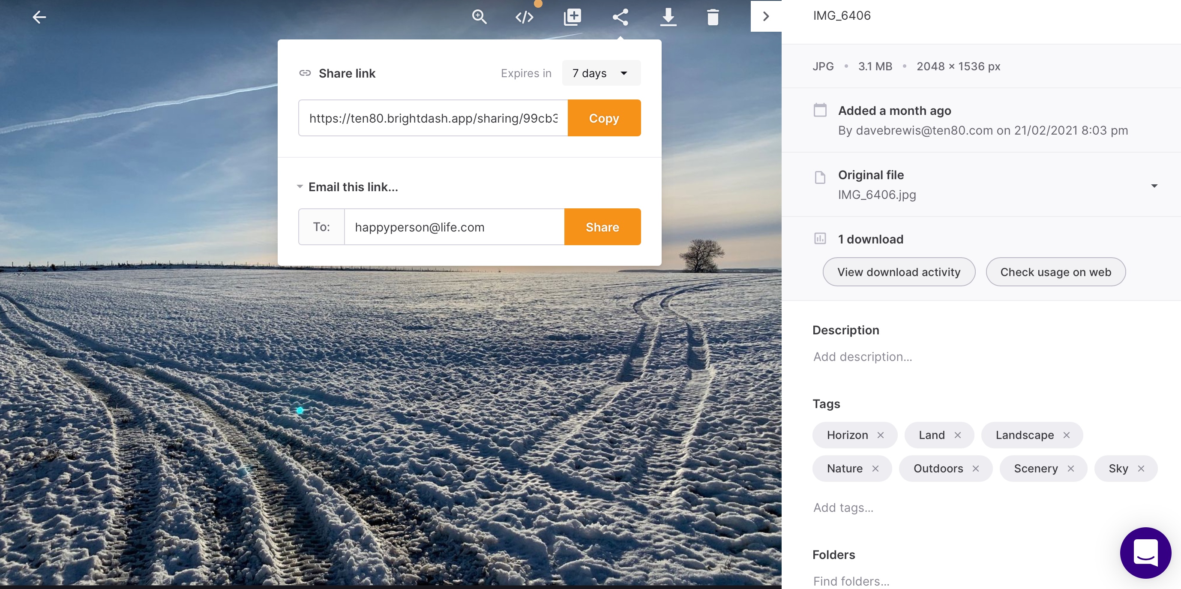Select the Landscape tag label
Image resolution: width=1181 pixels, height=589 pixels.
(1025, 435)
